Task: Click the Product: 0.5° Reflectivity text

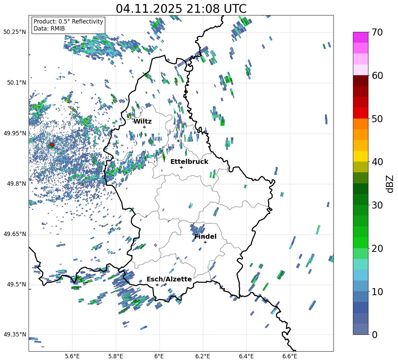Action: point(68,21)
